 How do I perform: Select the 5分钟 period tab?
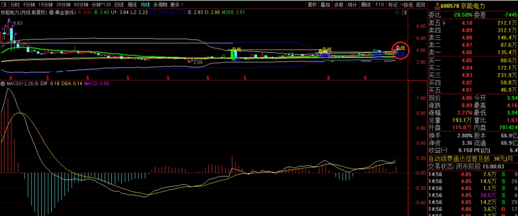[29, 5]
